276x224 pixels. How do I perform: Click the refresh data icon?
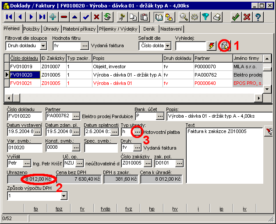pos(107,17)
